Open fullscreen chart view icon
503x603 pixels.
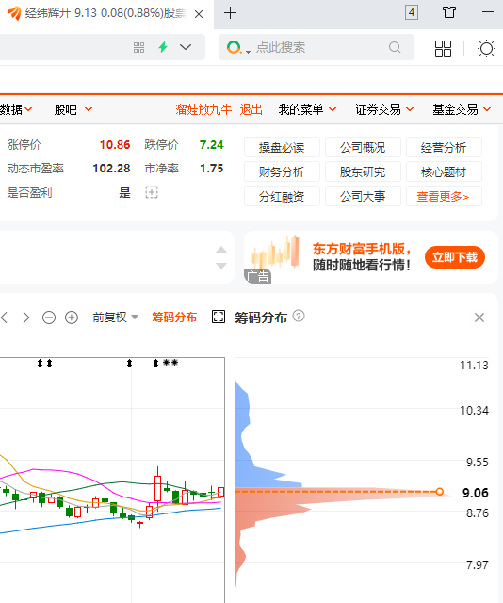click(x=219, y=317)
